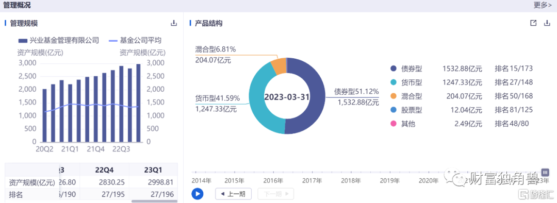Click the 2998.81 table cell
Image resolution: width=557 pixels, height=203 pixels.
160,182
